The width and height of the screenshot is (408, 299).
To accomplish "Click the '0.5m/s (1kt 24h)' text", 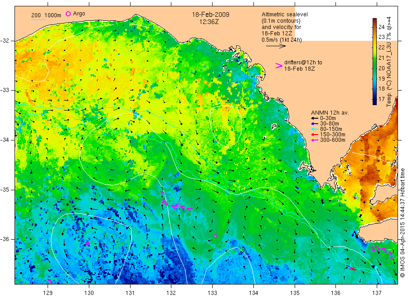I will click(x=282, y=40).
